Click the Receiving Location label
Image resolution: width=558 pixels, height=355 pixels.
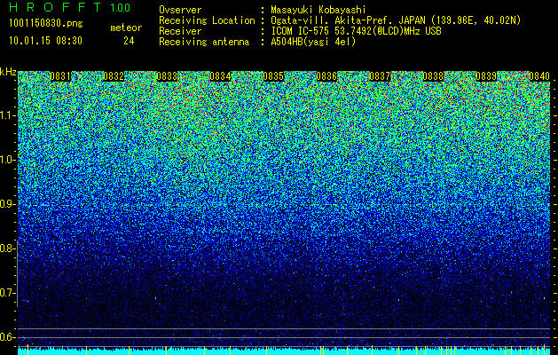coord(207,20)
